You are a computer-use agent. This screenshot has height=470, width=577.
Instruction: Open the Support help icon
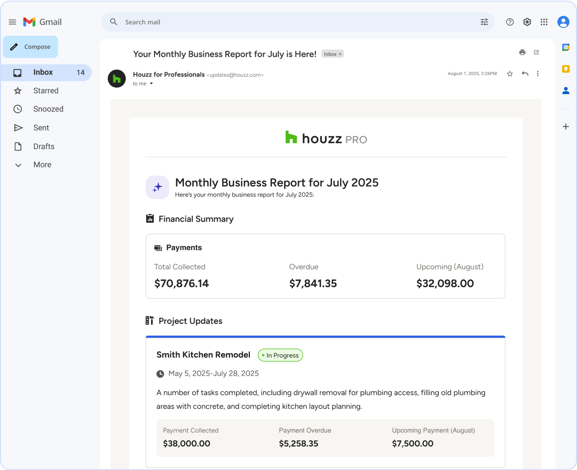click(510, 22)
